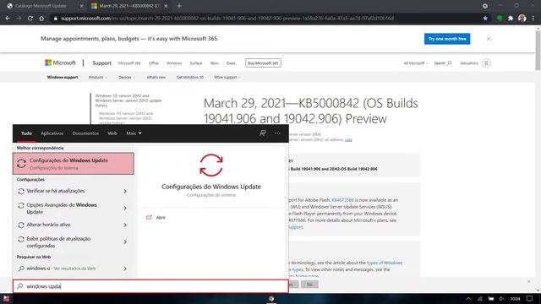Click Windows support in subnav
Screen dimensions: 541x304
(x=63, y=77)
